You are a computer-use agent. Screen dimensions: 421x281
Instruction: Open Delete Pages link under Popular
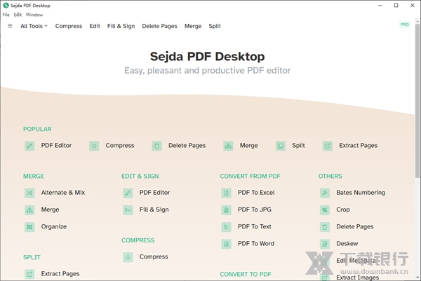point(187,145)
